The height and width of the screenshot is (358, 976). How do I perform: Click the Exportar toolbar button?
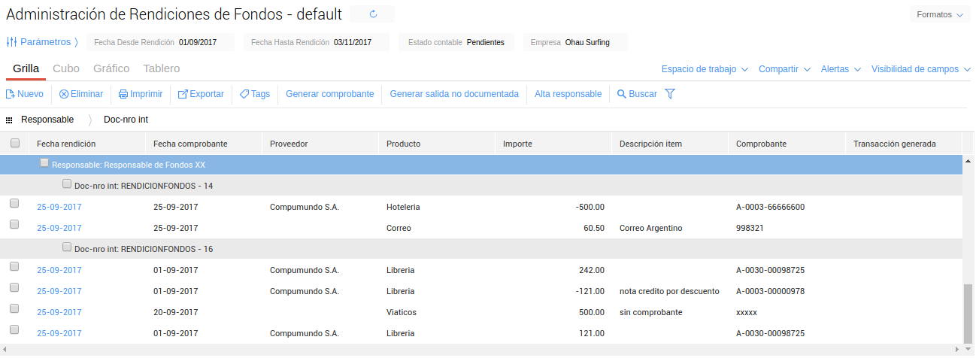pos(201,94)
